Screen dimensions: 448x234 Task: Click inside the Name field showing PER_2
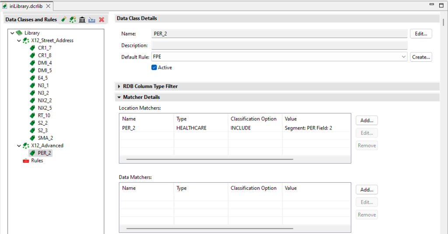(x=279, y=34)
